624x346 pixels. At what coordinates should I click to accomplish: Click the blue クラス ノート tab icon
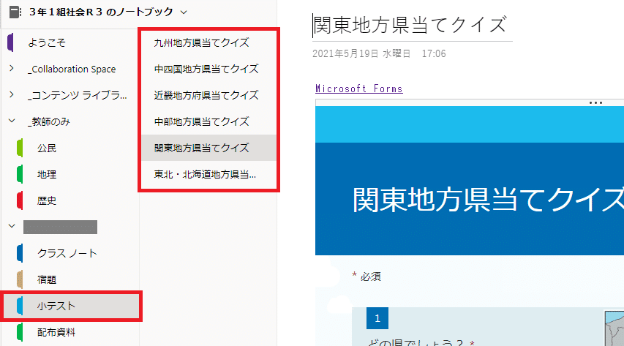(x=20, y=253)
